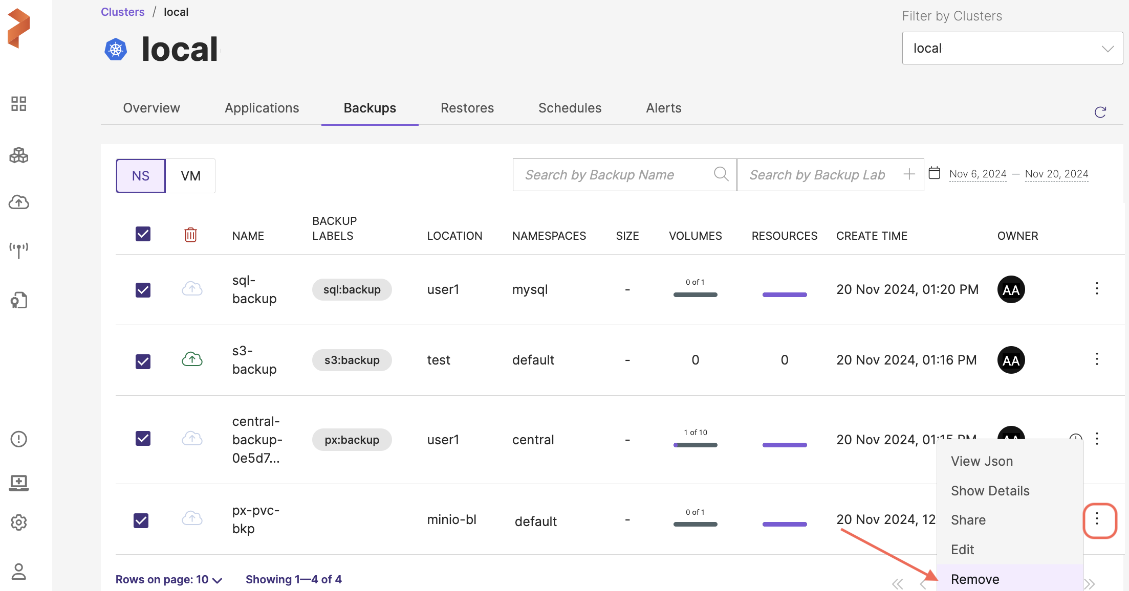Click the search magnifier in the backup name field
The width and height of the screenshot is (1129, 591).
click(x=721, y=174)
